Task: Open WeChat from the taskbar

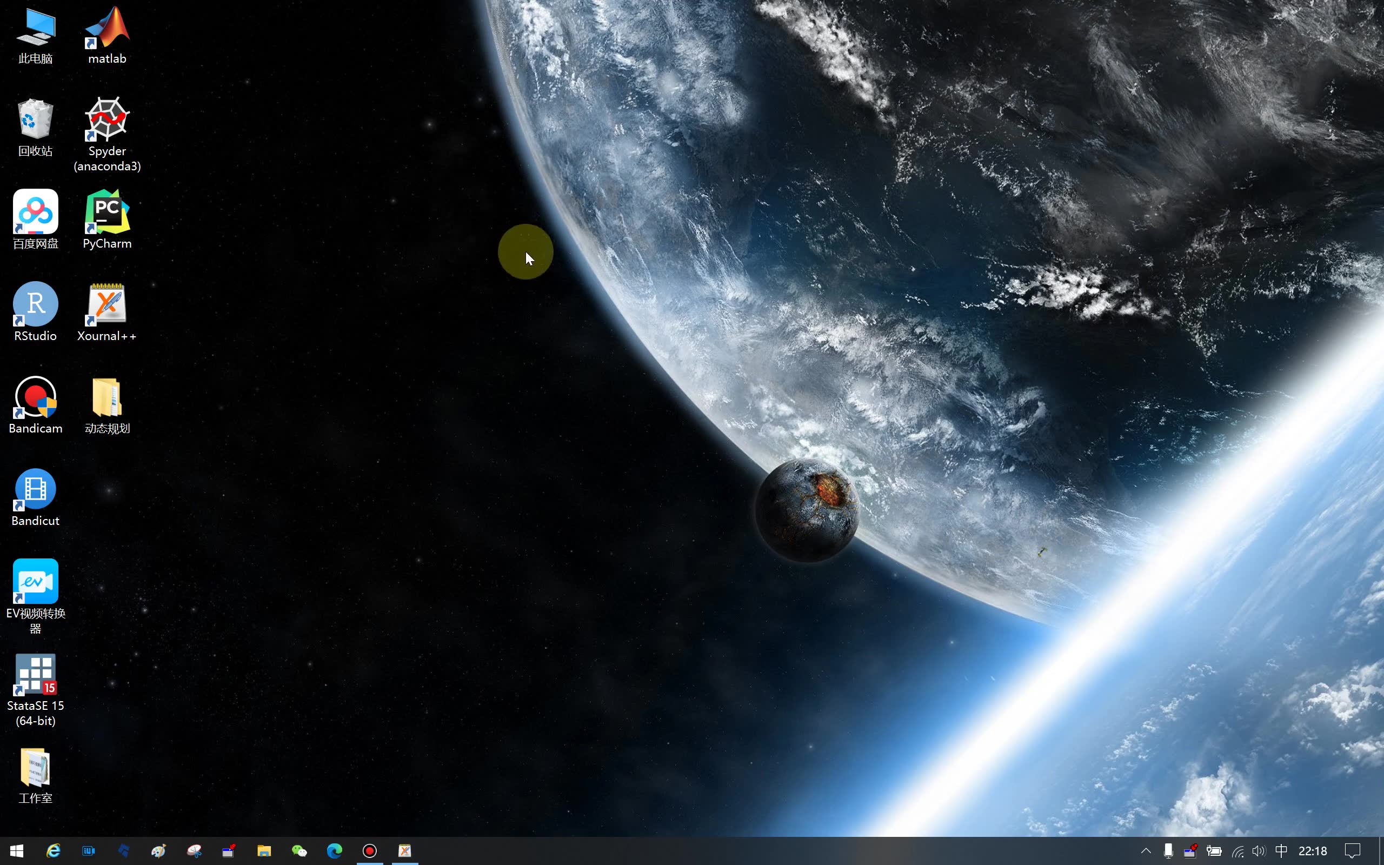Action: click(x=299, y=851)
